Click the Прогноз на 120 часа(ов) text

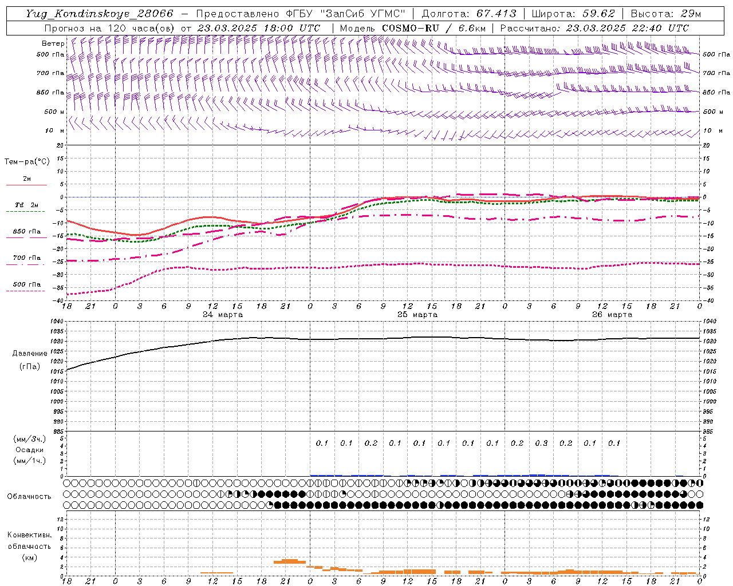pos(111,28)
